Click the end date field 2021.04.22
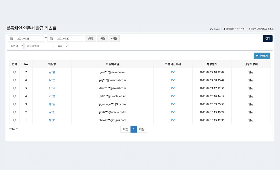 [x=69, y=39]
